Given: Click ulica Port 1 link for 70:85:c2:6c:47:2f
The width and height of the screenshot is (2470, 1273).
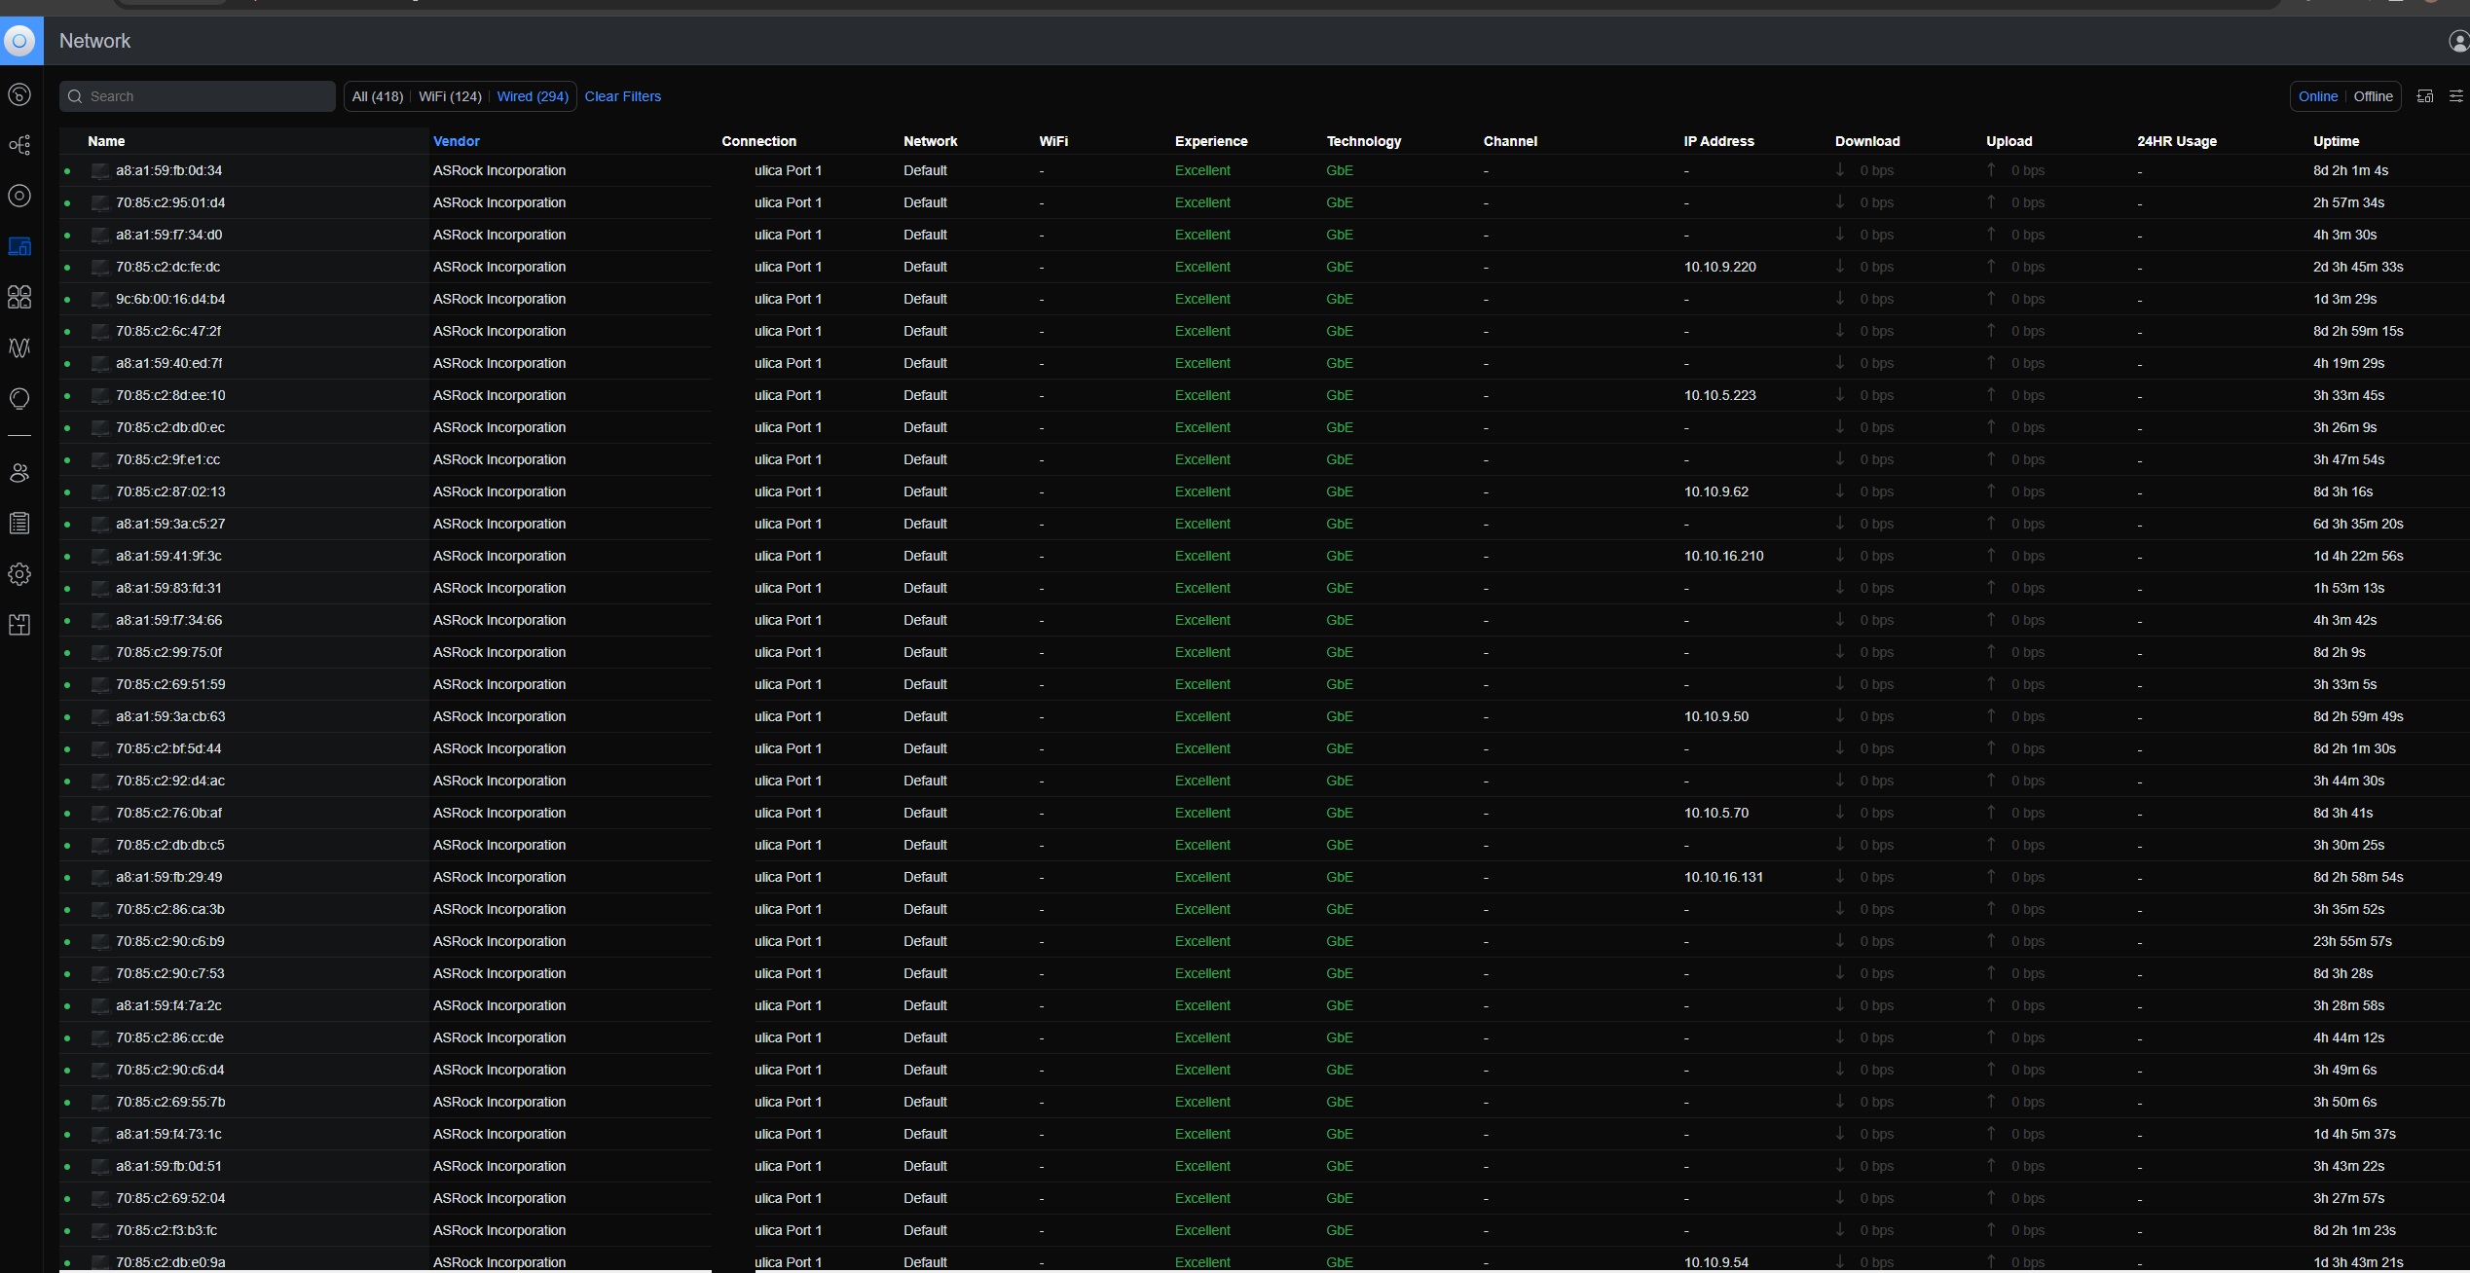Looking at the screenshot, I should 788,331.
